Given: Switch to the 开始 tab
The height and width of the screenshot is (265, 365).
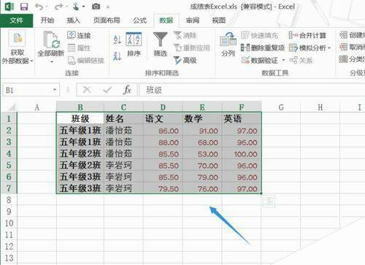Looking at the screenshot, I should [x=47, y=20].
